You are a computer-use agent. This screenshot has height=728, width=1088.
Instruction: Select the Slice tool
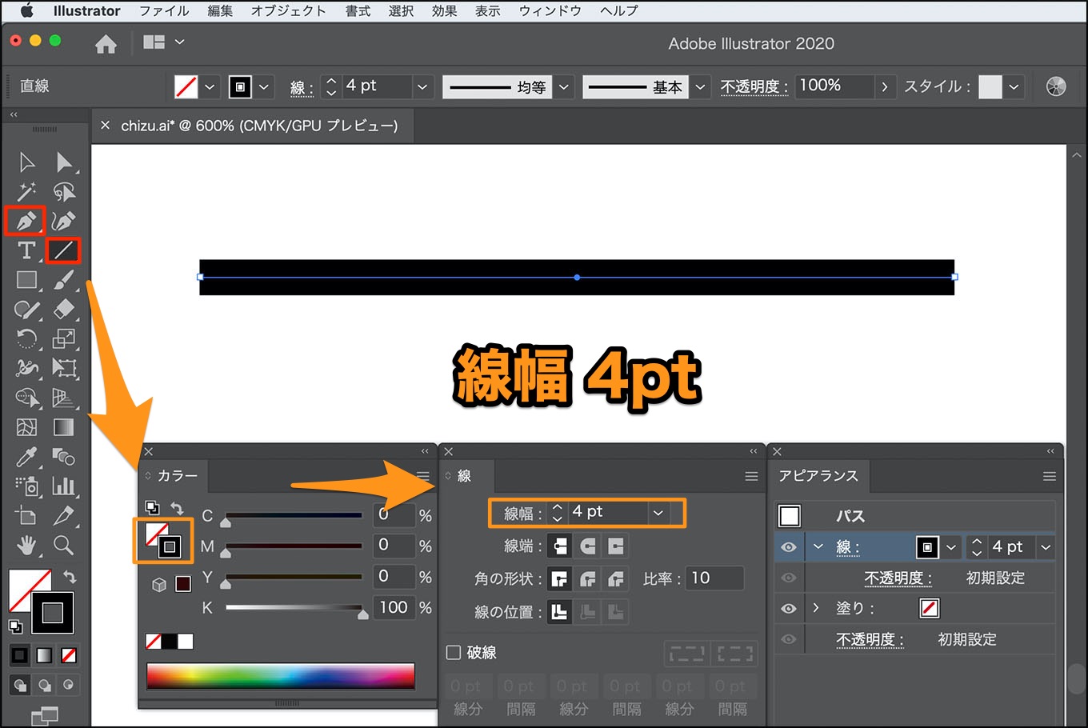tap(64, 516)
